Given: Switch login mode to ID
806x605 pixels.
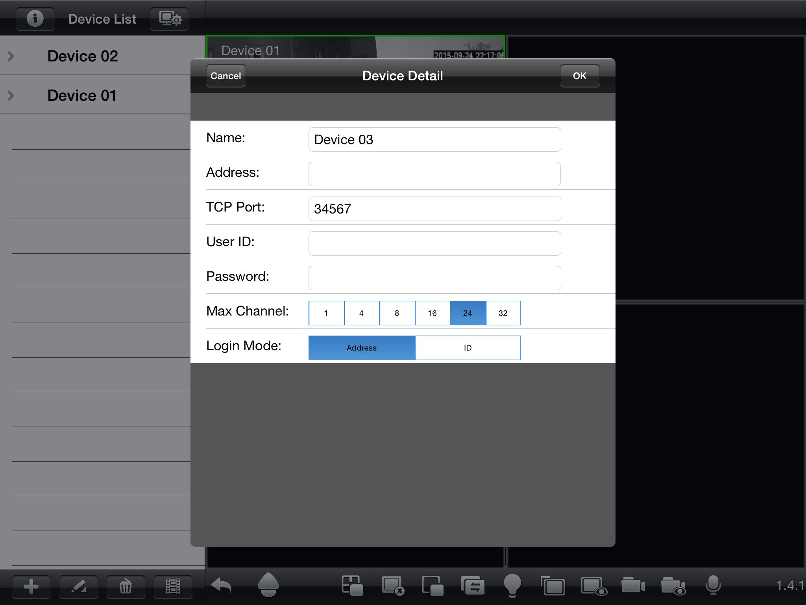Looking at the screenshot, I should (468, 348).
